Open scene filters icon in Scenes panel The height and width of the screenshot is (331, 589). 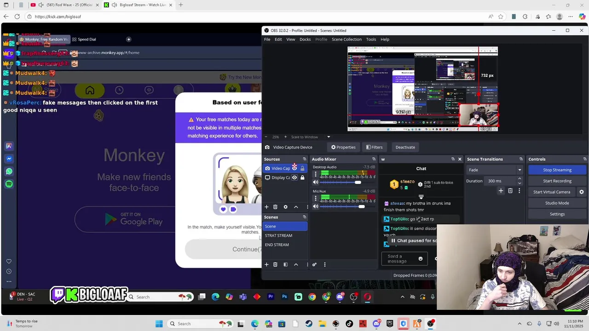(285, 264)
